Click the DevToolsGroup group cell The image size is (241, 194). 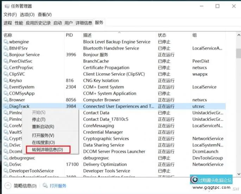point(208,158)
